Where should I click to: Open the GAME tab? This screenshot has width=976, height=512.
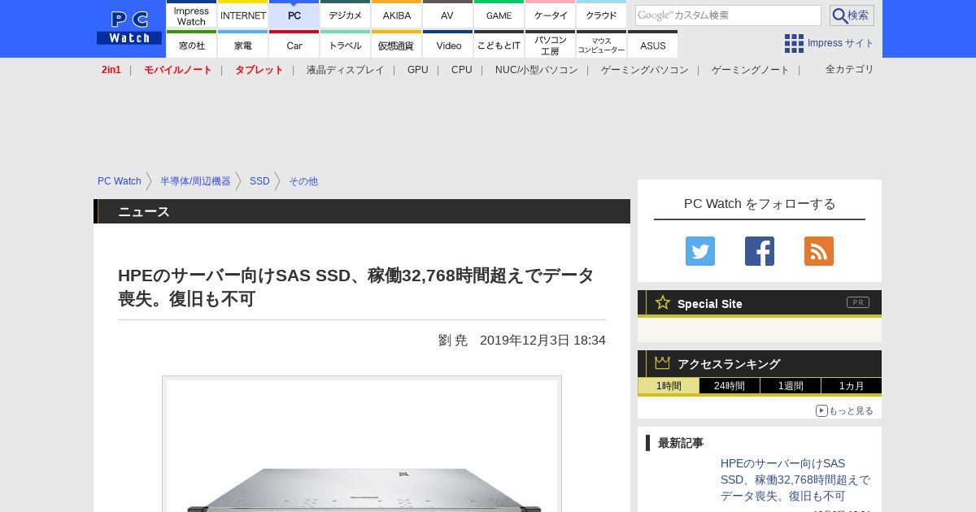click(x=499, y=15)
